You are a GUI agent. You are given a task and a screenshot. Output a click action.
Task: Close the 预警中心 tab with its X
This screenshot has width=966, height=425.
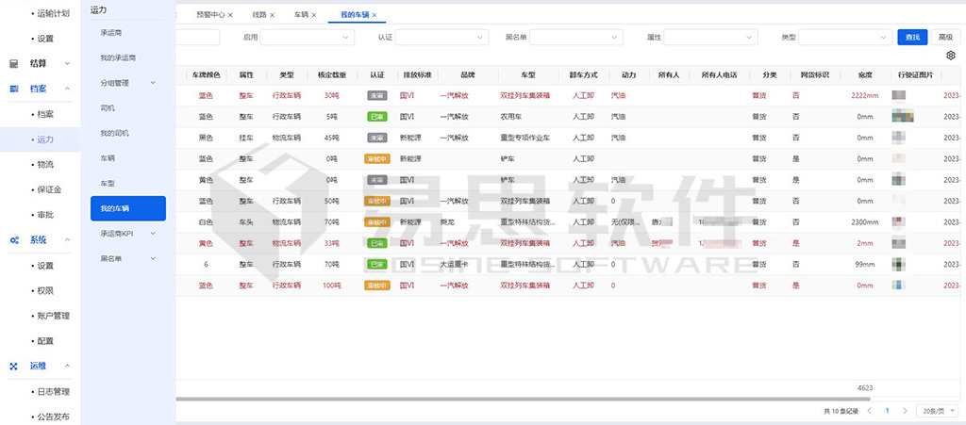(230, 15)
